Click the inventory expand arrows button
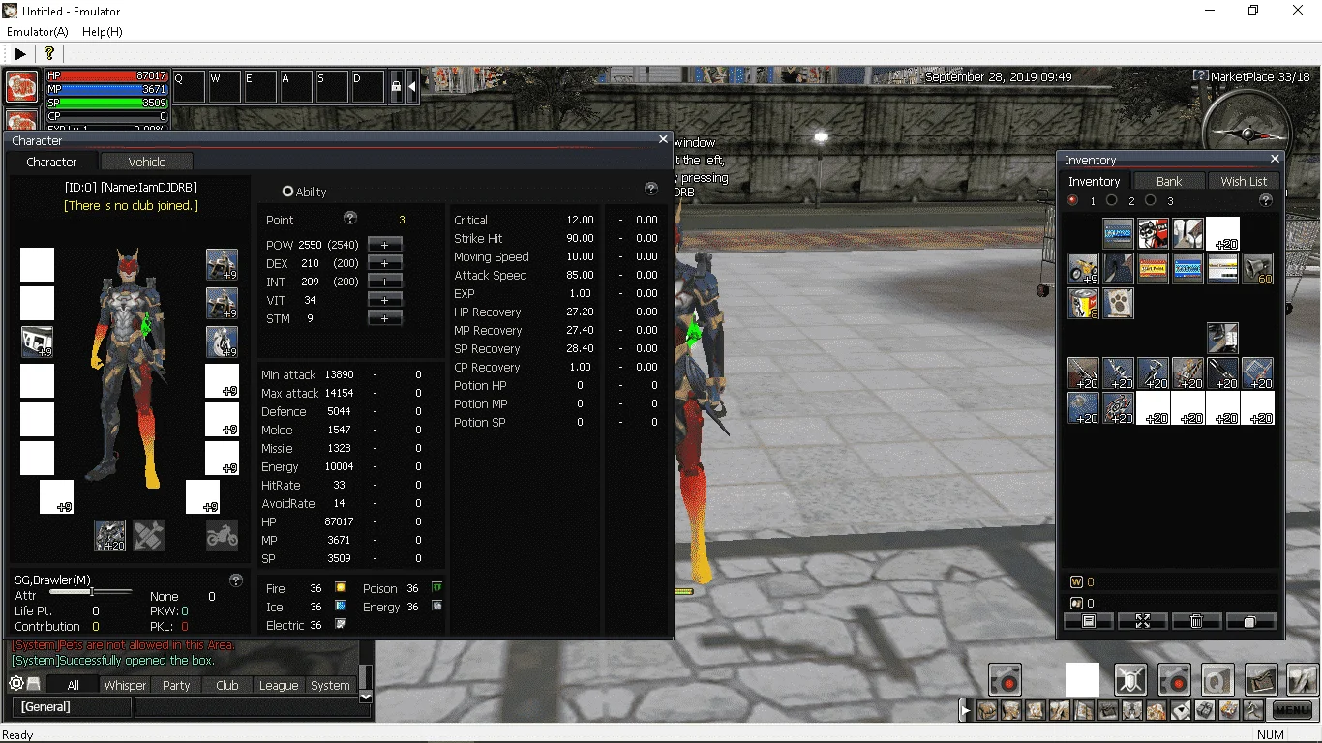The width and height of the screenshot is (1322, 743). pyautogui.click(x=1143, y=621)
